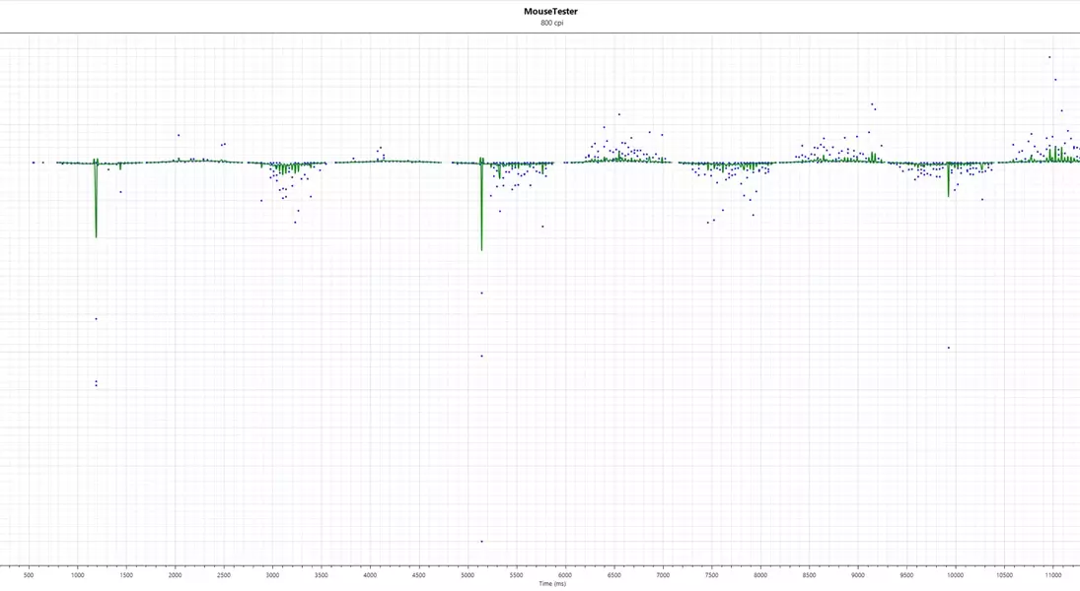Screen dimensions: 1080x591
Task: Select the 2000 ms tick label
Action: click(x=175, y=574)
